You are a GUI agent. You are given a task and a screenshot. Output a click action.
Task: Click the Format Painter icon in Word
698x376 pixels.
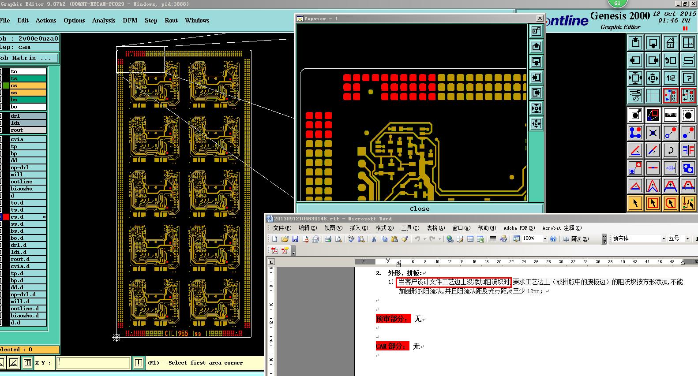point(405,239)
